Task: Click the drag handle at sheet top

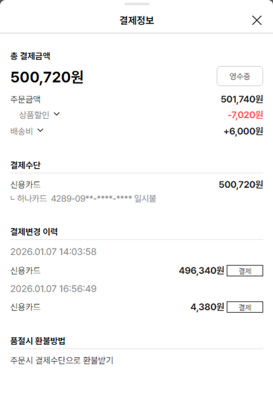Action: (136, 4)
